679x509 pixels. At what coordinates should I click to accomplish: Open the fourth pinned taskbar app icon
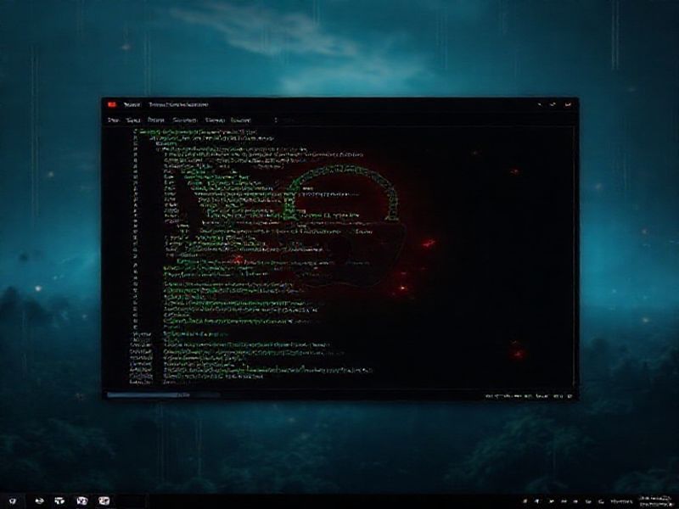104,501
